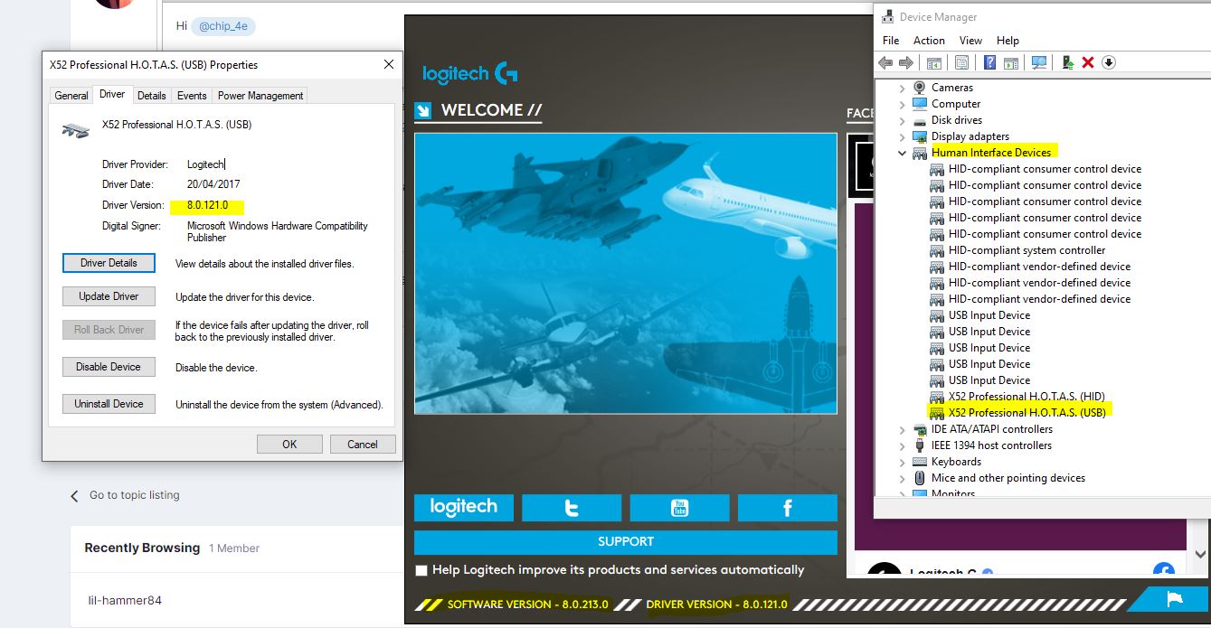Select the Driver tab
The height and width of the screenshot is (628, 1211).
click(112, 94)
